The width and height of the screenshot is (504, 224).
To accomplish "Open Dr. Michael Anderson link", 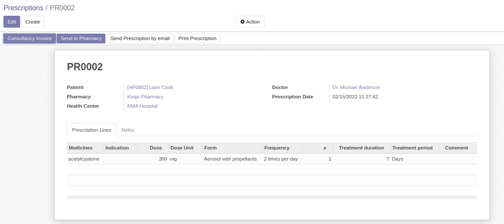I will (356, 87).
